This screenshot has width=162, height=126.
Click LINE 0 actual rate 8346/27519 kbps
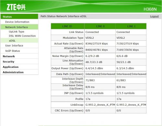point(97,44)
